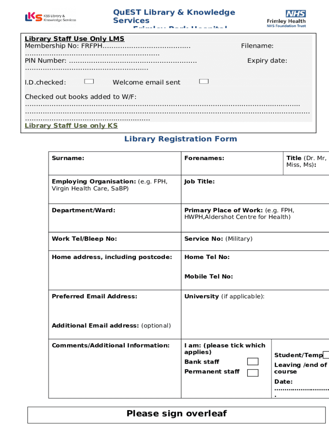Click the KSS Library & Knowledge Services logo
The width and height of the screenshot is (329, 437).
tap(50, 17)
